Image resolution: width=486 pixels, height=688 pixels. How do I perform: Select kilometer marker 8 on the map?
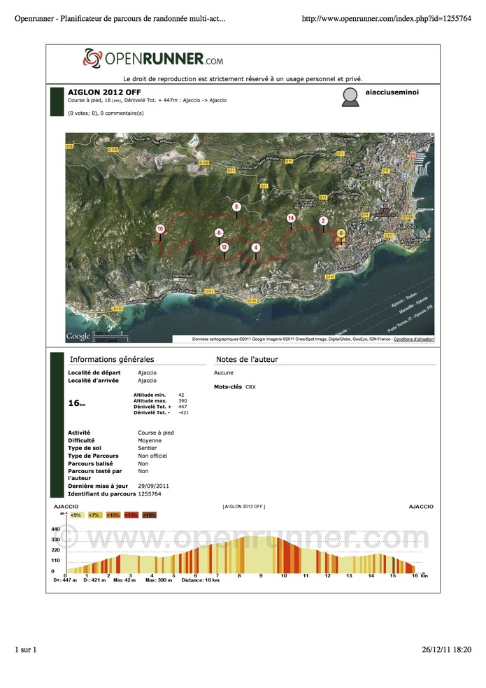click(x=236, y=206)
